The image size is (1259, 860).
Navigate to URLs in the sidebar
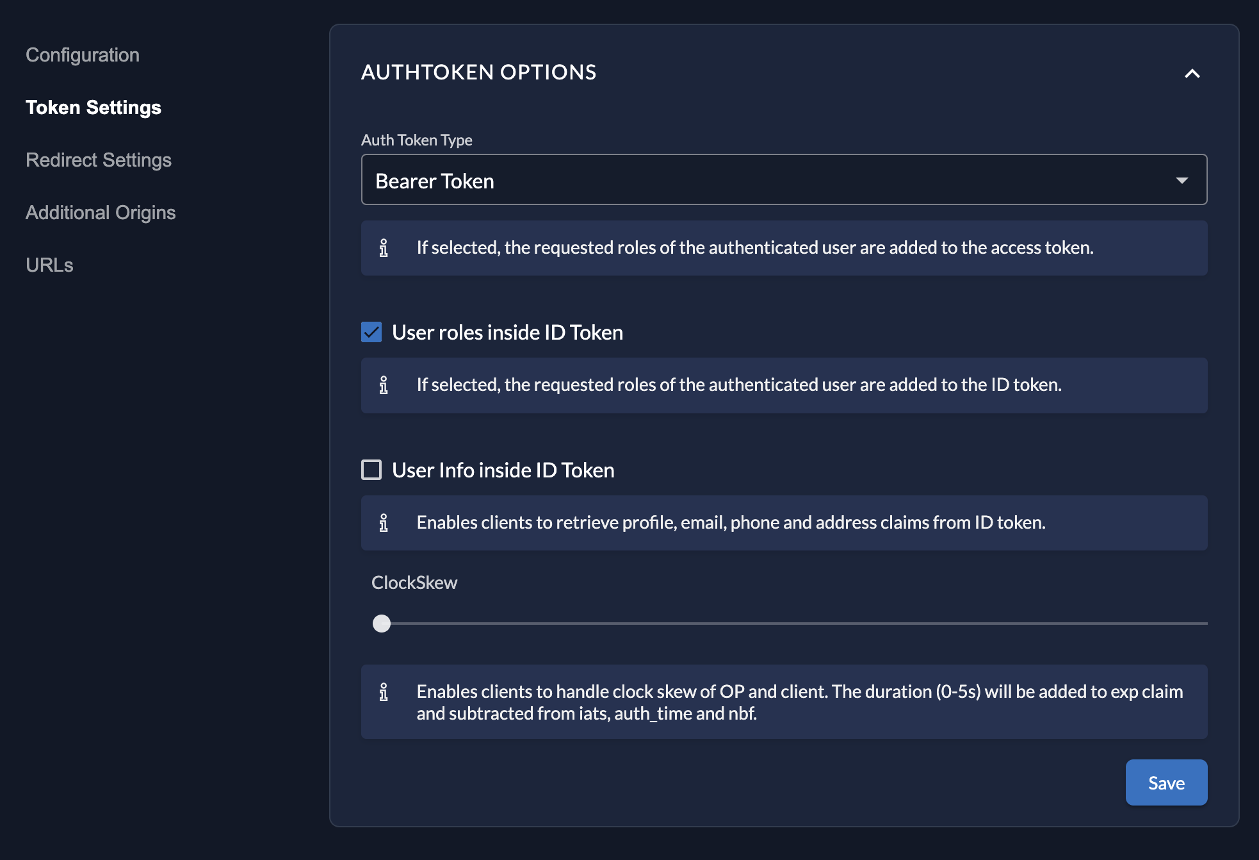49,265
